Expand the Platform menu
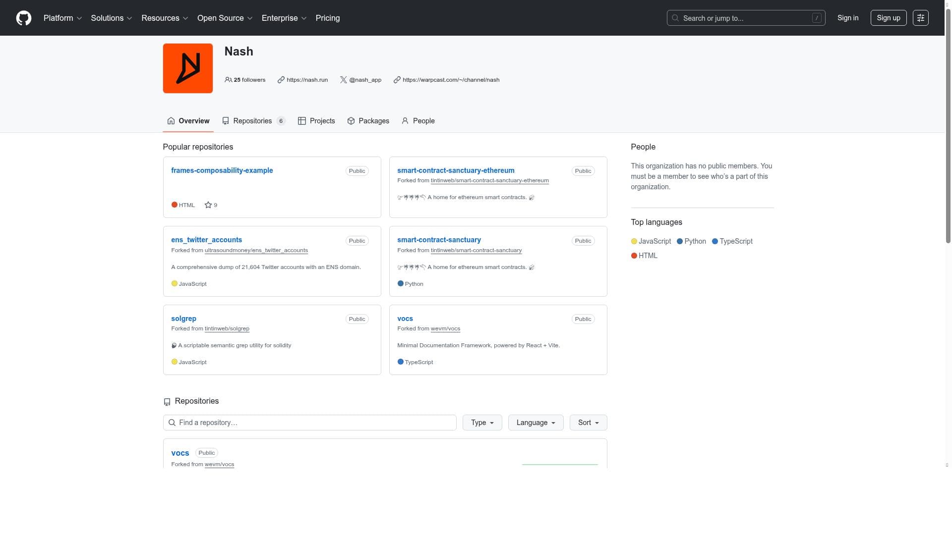Screen dimensions: 952x535 click(62, 18)
